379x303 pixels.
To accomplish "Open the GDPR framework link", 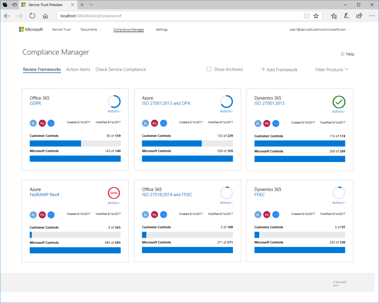I will [x=35, y=103].
